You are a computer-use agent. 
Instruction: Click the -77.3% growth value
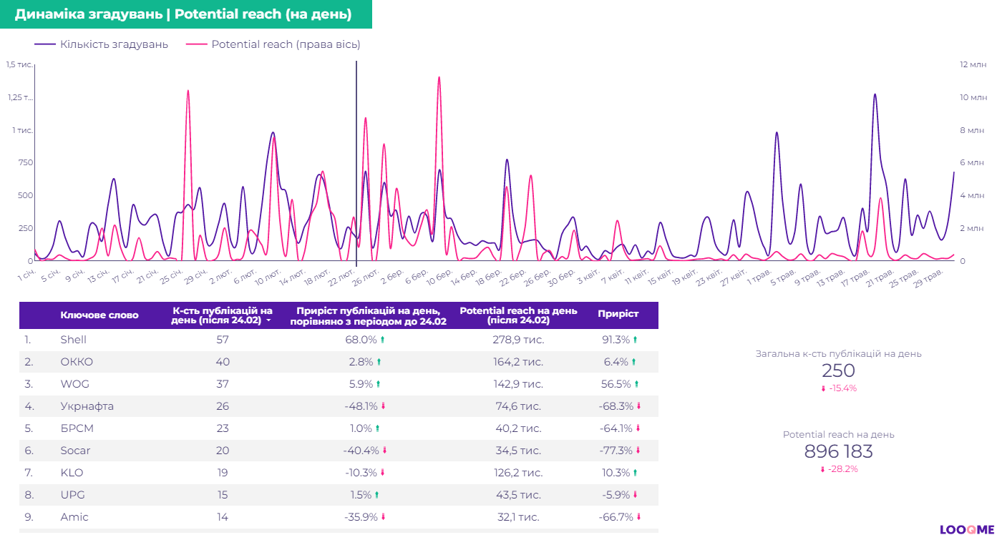coord(616,451)
